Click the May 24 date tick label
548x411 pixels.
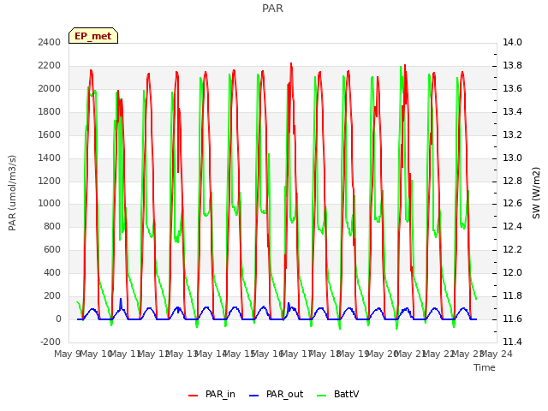(497, 354)
